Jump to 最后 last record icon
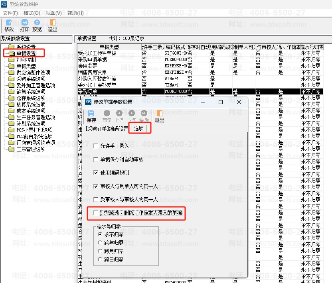Viewport: 332px width, 283px height. tap(144, 114)
